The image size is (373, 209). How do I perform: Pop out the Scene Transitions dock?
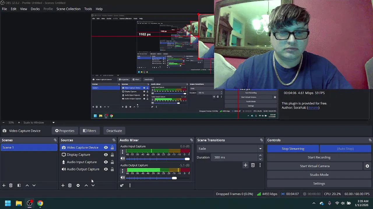tap(261, 140)
